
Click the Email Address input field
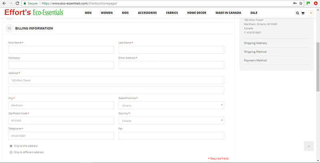[171, 65]
